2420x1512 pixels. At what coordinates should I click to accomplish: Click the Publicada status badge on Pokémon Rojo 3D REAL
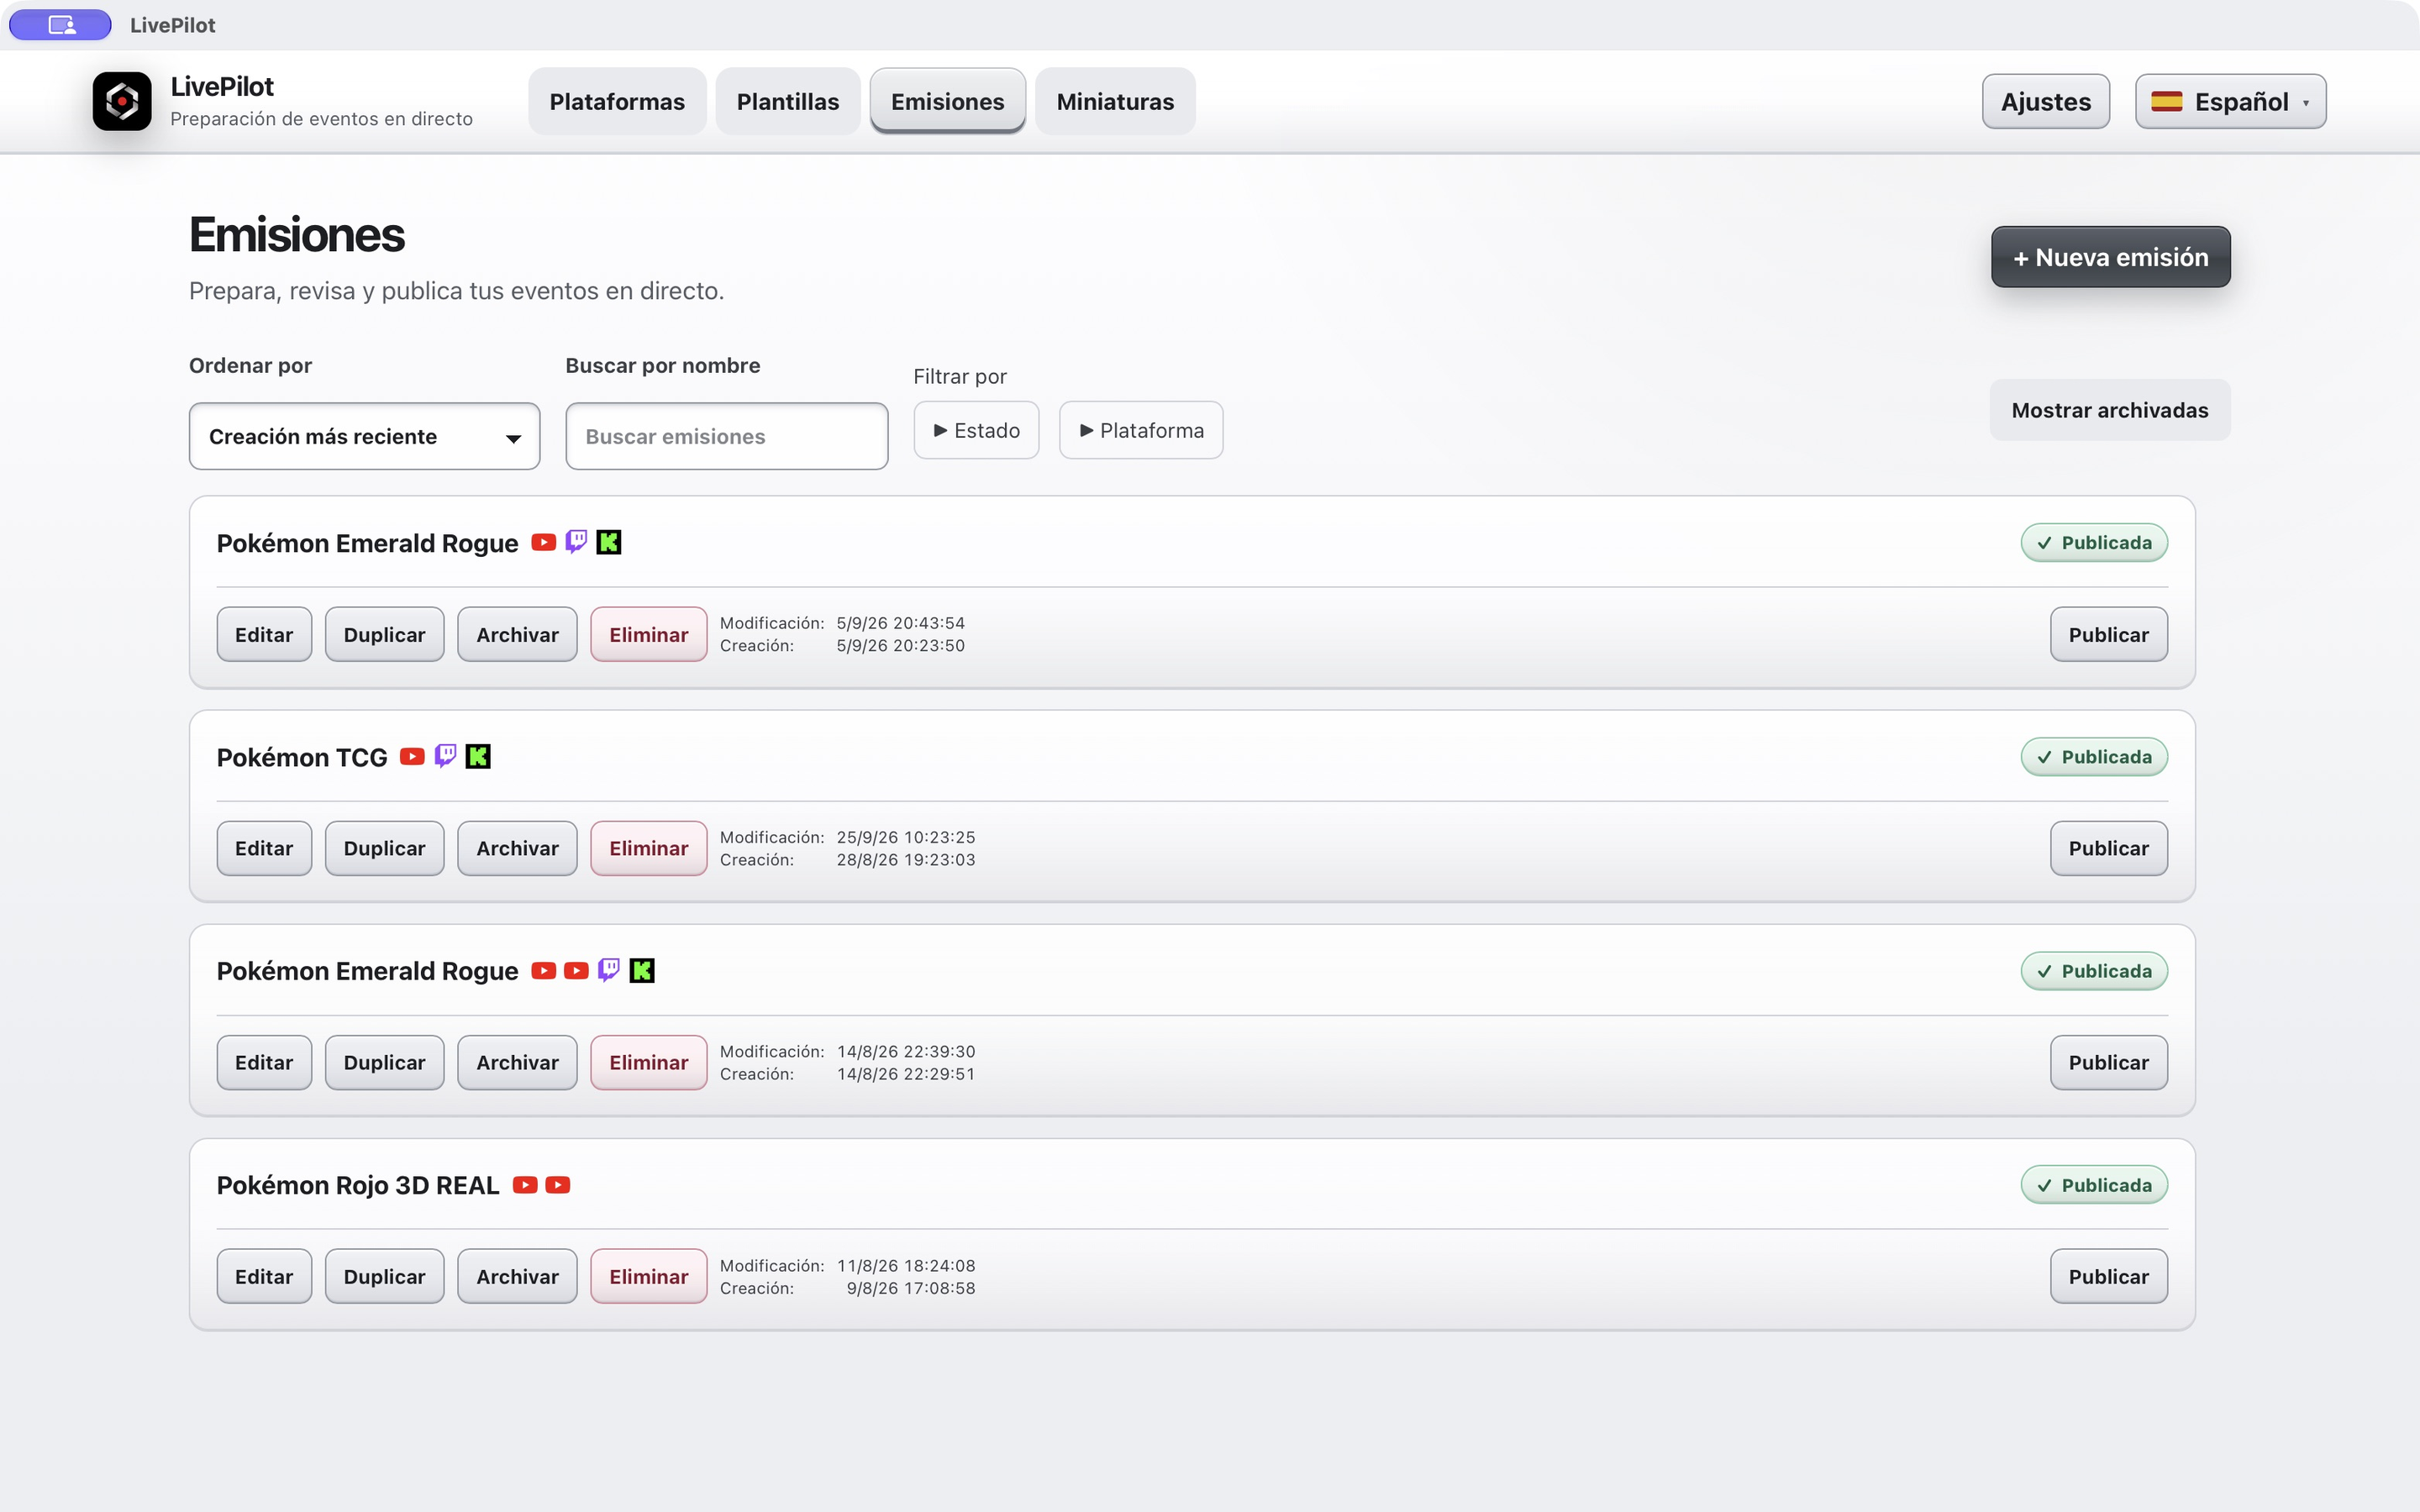tap(2094, 1185)
